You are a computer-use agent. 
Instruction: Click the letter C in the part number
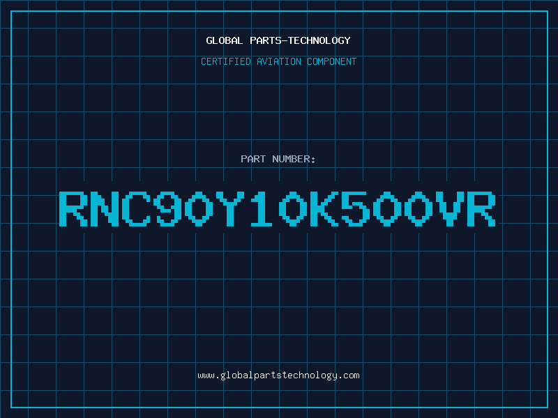tap(135, 208)
